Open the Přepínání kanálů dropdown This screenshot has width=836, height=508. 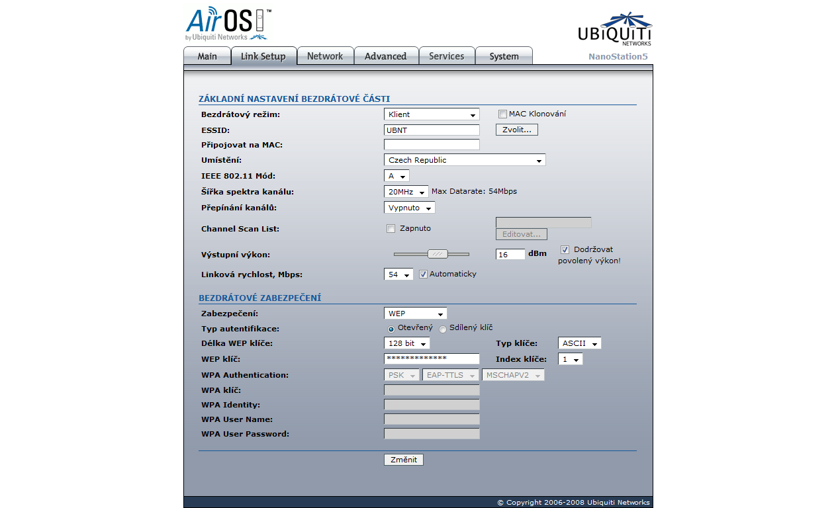click(409, 208)
